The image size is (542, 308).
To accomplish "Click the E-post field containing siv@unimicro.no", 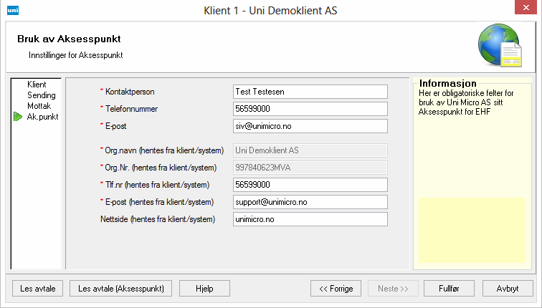I will 310,126.
